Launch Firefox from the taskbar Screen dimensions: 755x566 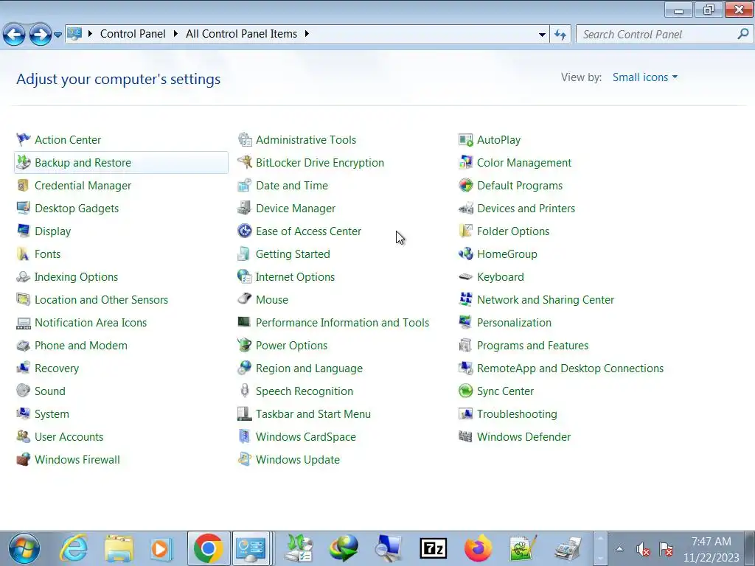click(x=478, y=548)
